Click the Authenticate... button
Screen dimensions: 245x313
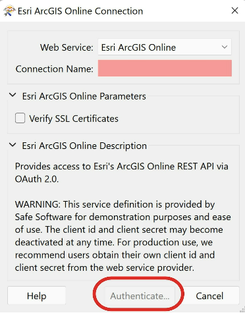140,296
